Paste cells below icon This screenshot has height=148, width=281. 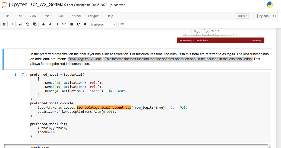click(35, 24)
